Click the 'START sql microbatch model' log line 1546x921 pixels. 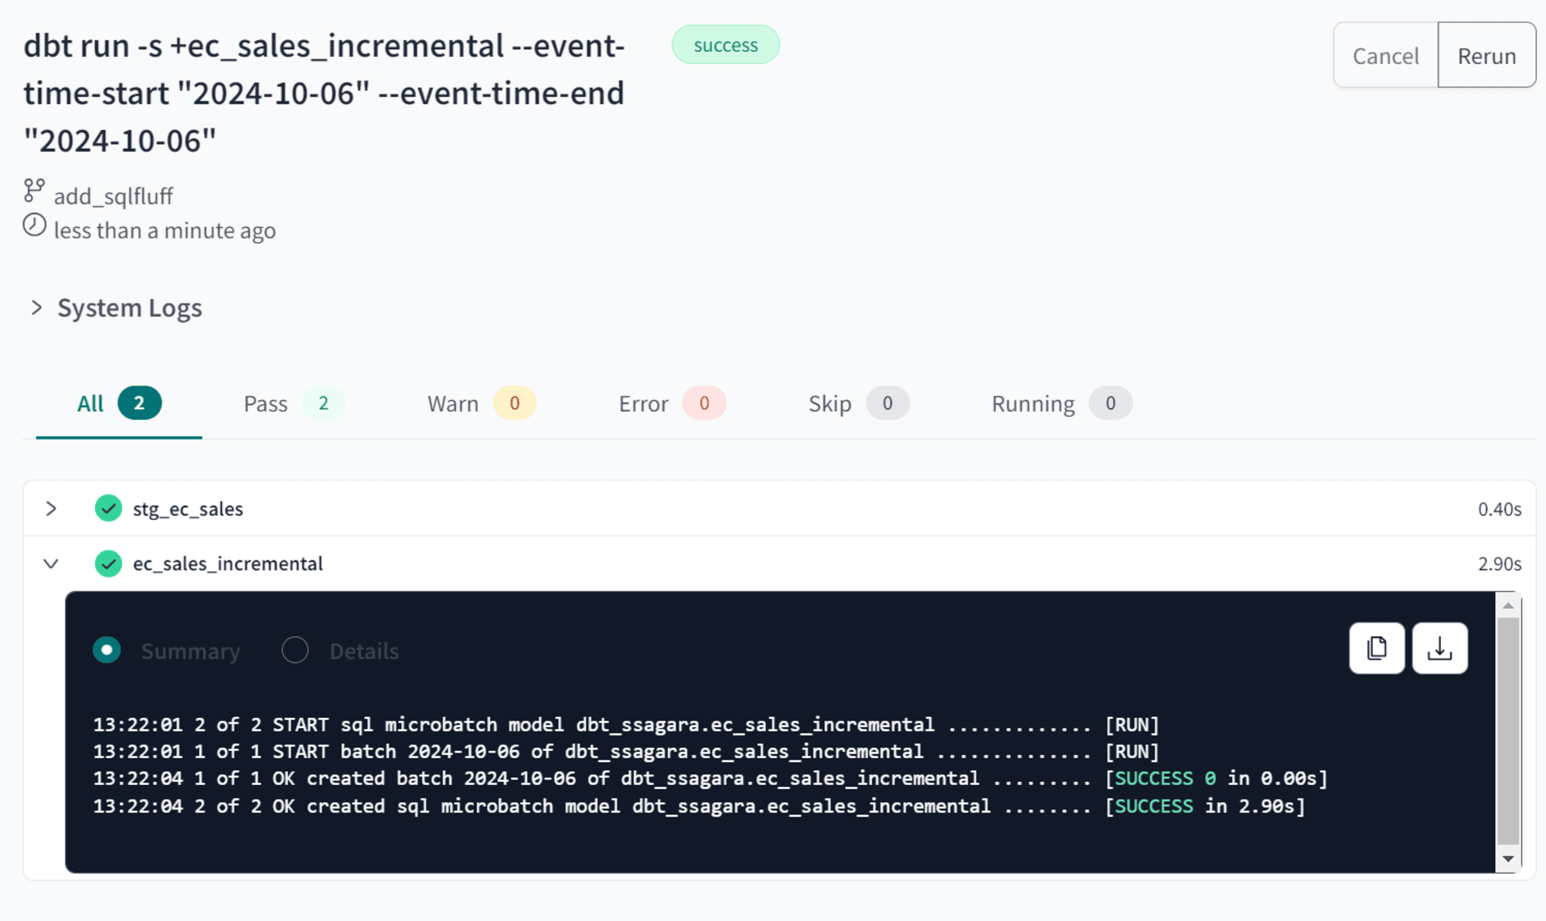coord(626,725)
